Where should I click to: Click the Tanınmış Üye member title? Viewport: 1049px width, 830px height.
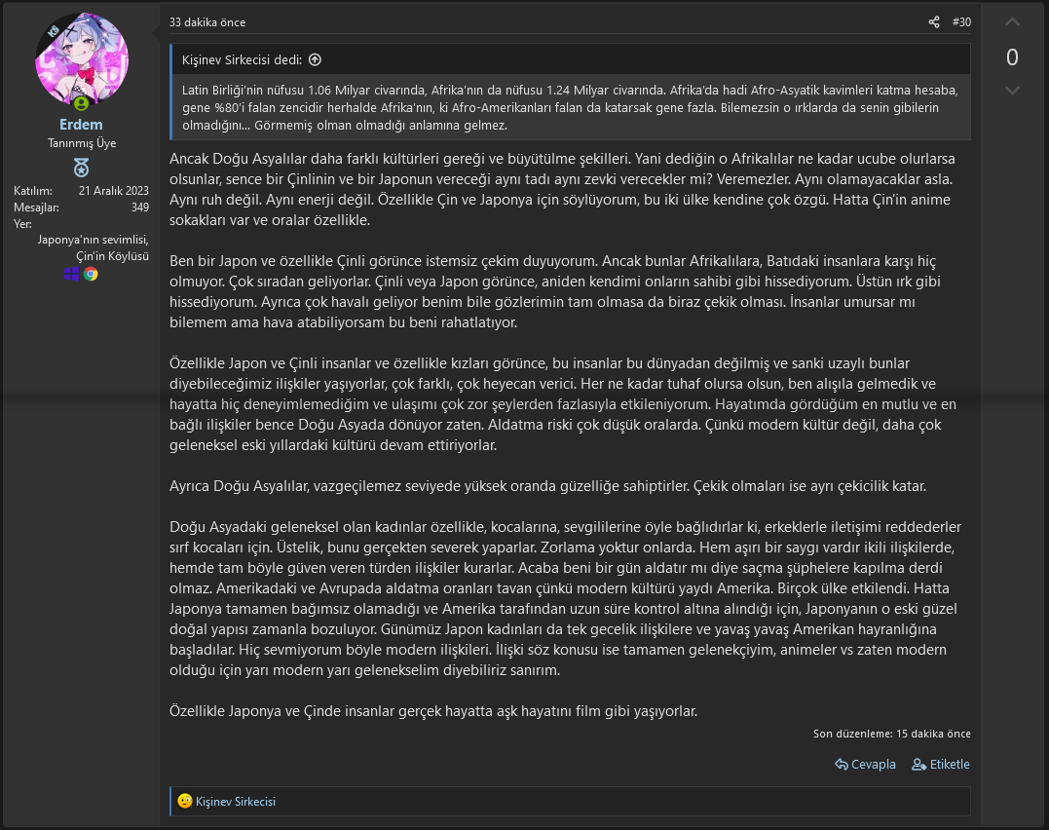(82, 142)
